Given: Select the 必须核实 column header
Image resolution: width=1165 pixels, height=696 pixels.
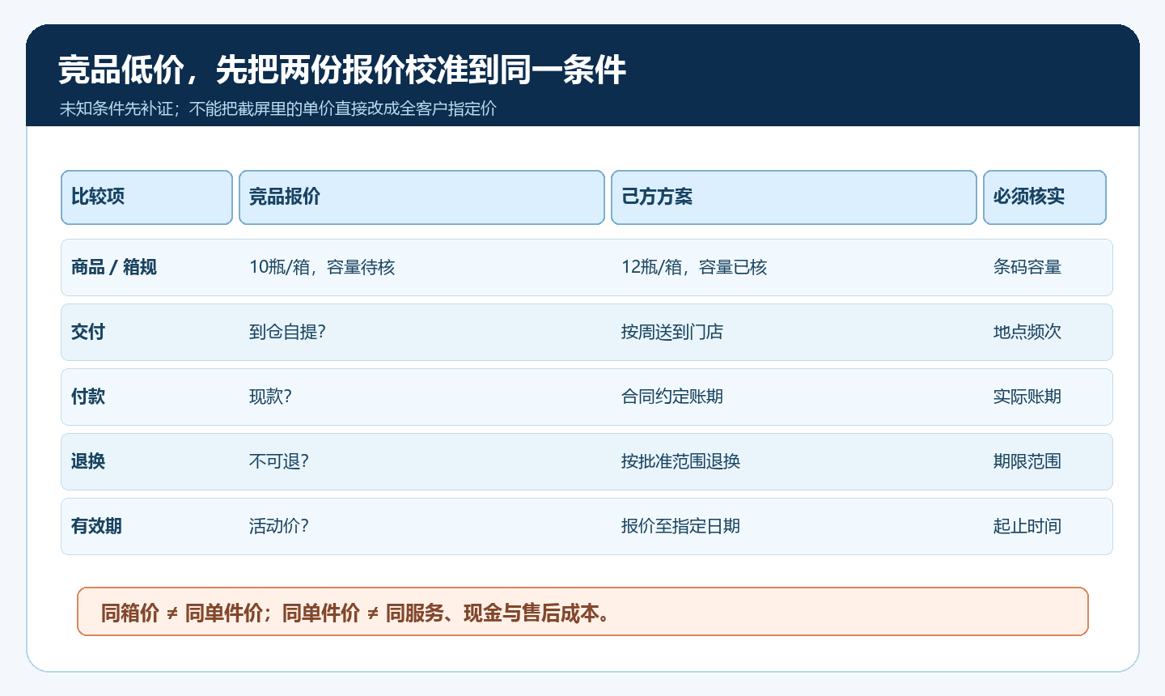Looking at the screenshot, I should tap(1044, 197).
